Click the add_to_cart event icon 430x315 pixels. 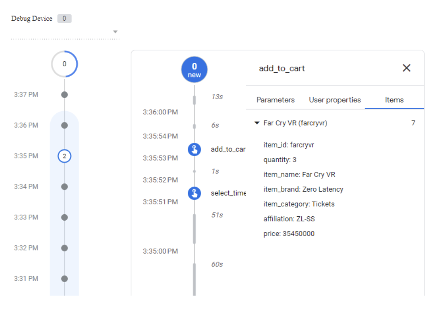pyautogui.click(x=194, y=149)
